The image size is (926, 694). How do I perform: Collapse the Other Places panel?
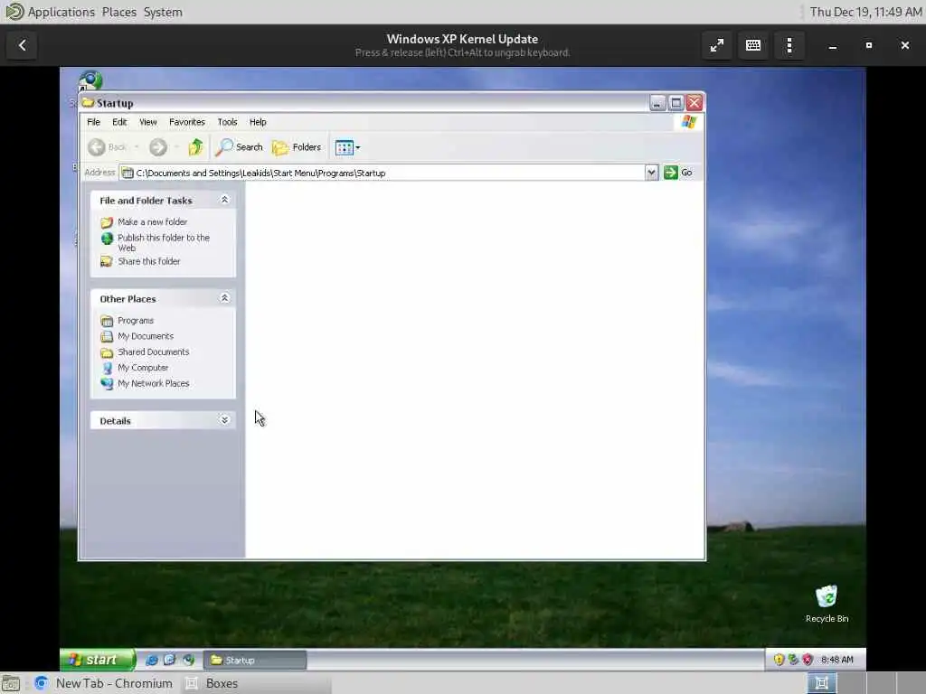[x=224, y=298]
